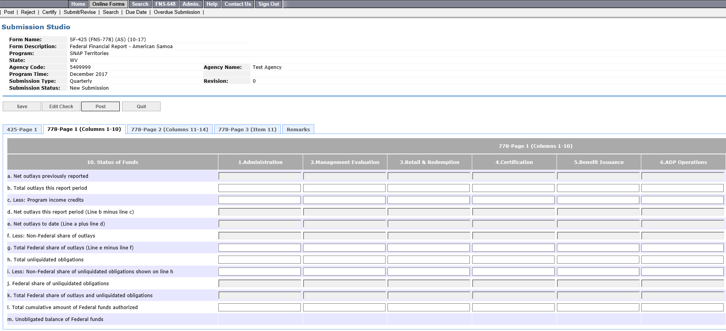
Task: Select Benefit Issuance field for Federal funds authorized
Action: pos(598,308)
